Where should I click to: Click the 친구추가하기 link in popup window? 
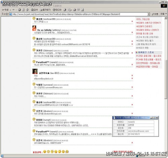[134, 134]
